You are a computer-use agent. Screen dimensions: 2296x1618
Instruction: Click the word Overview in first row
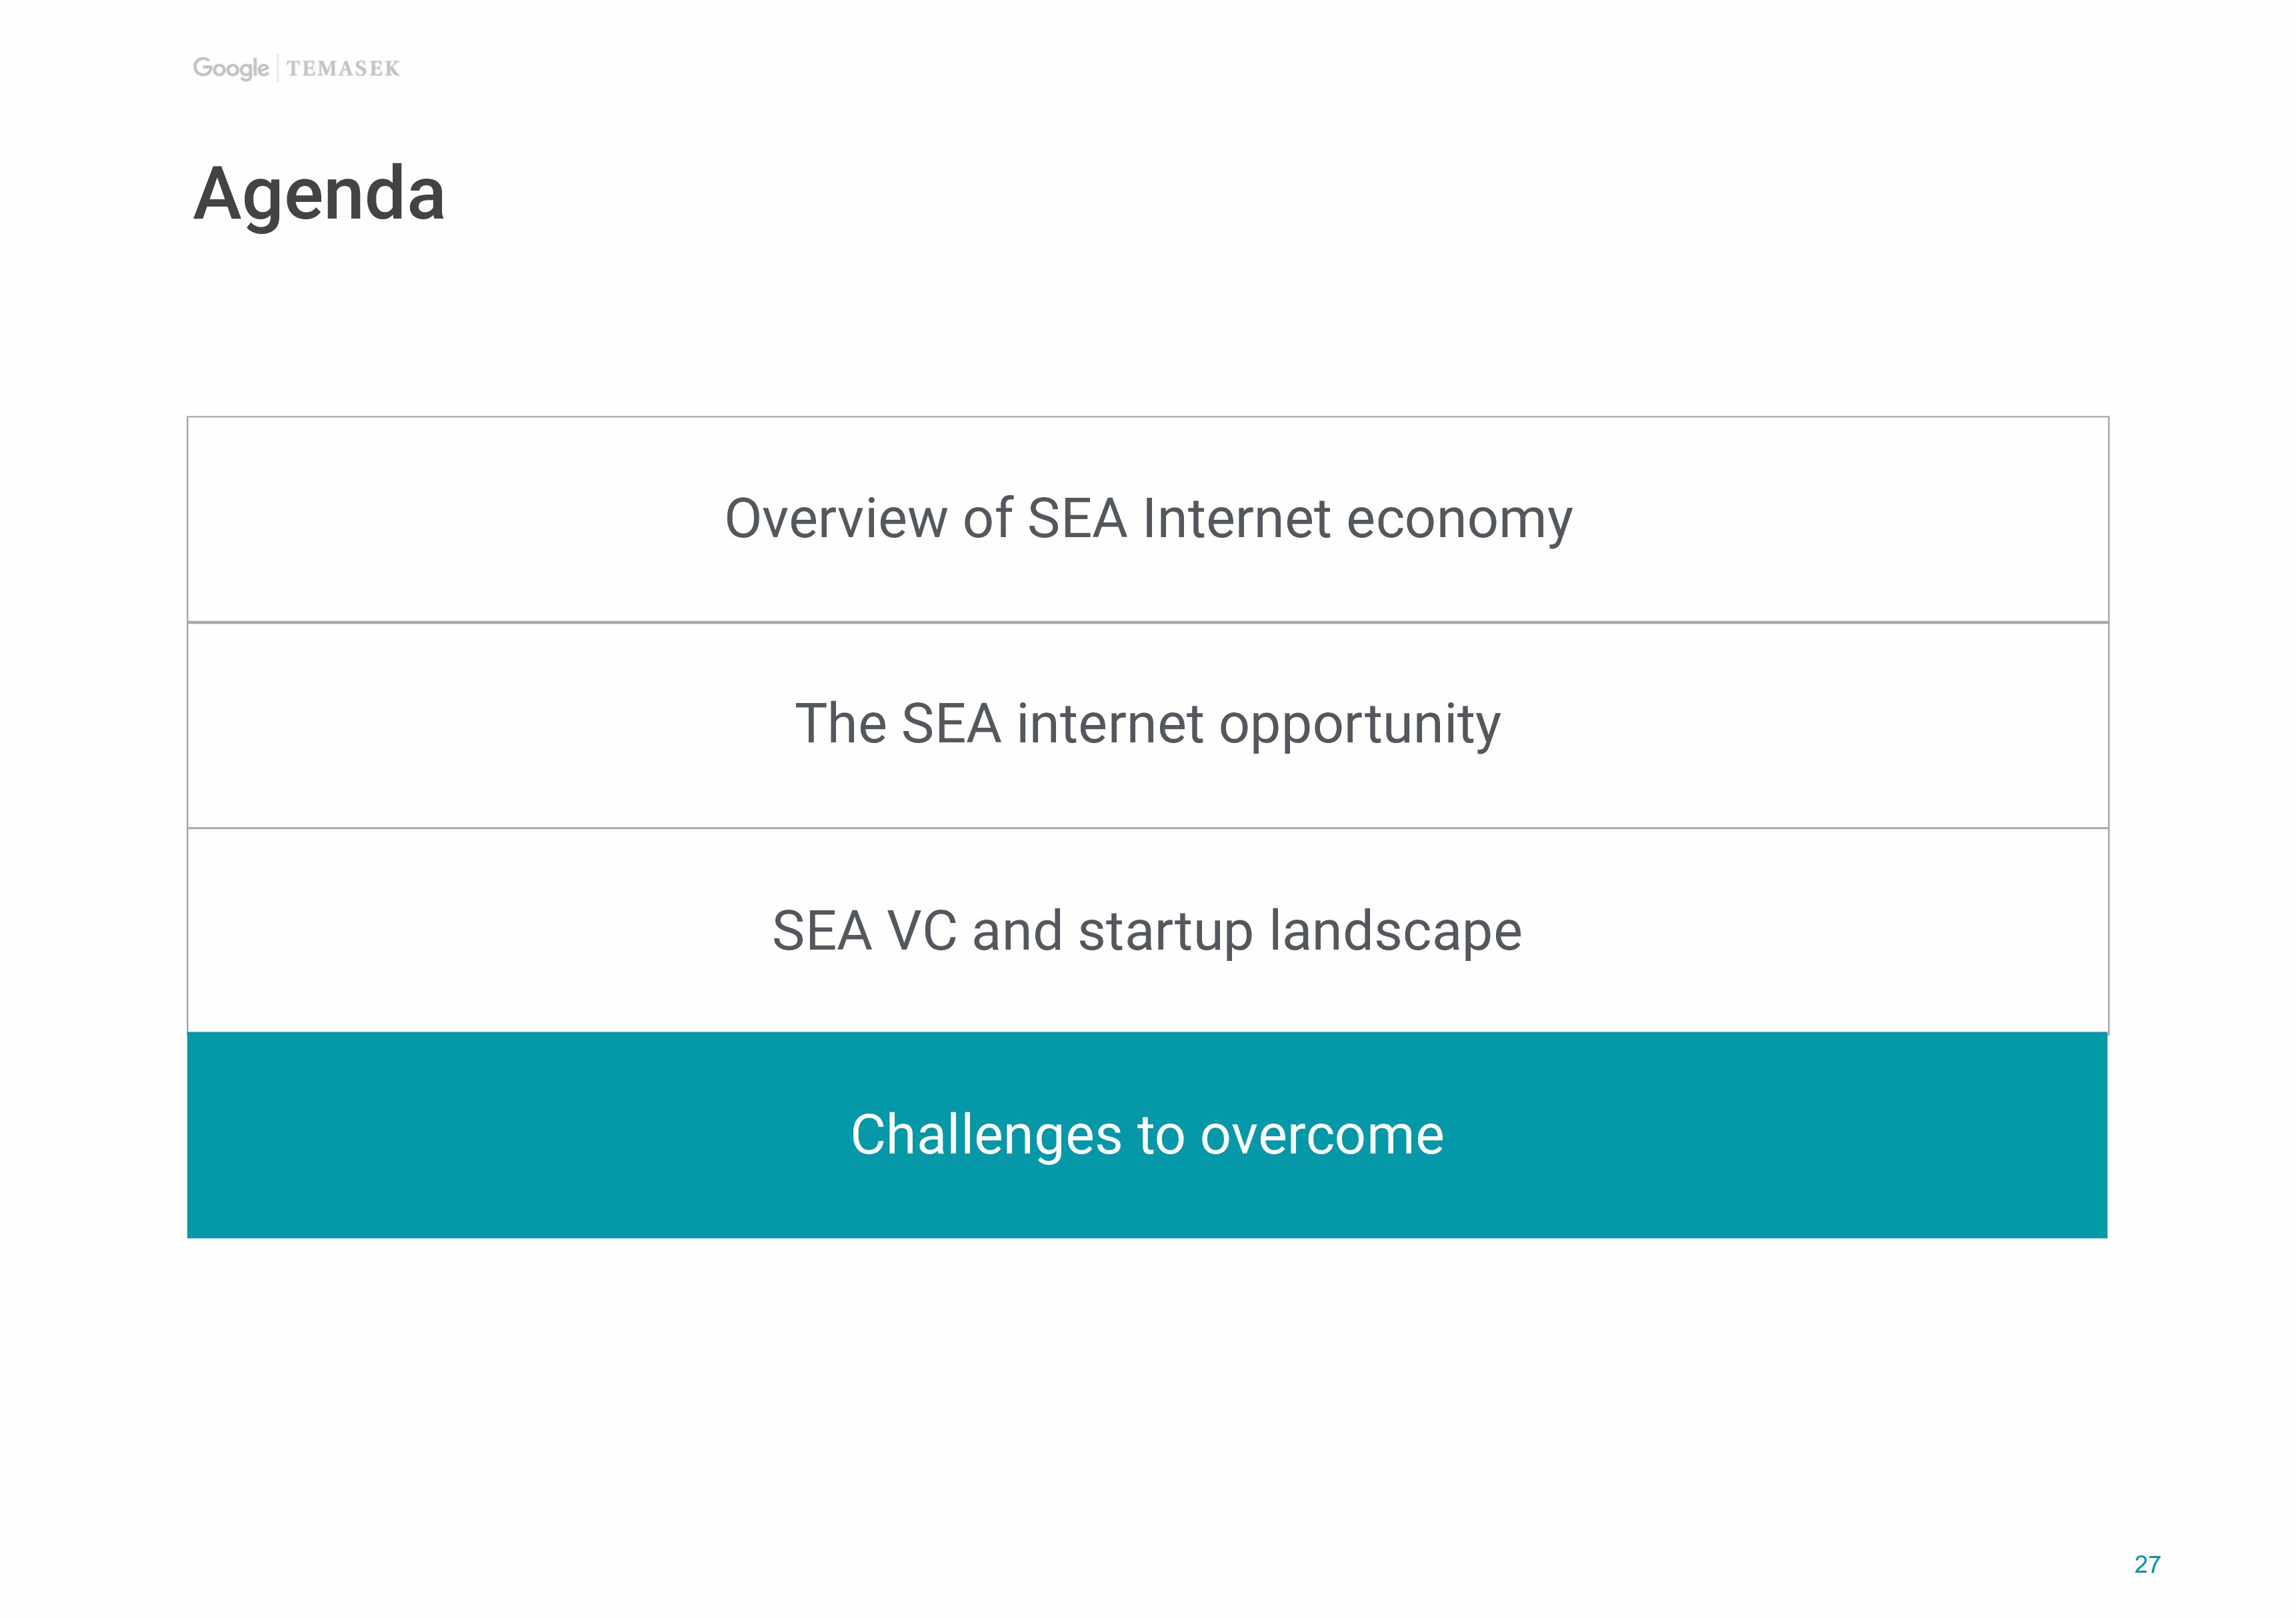pos(835,518)
